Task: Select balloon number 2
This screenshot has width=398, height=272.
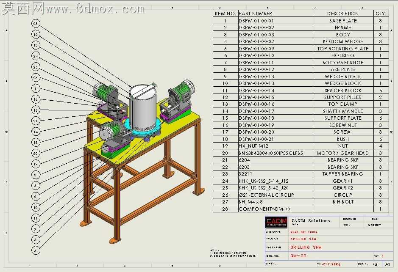Action: click(36, 196)
